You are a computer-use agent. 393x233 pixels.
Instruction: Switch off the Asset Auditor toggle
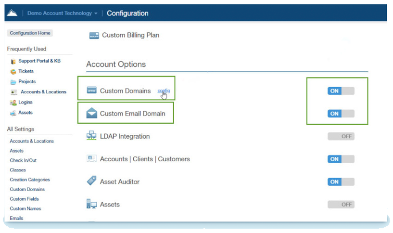tap(341, 181)
